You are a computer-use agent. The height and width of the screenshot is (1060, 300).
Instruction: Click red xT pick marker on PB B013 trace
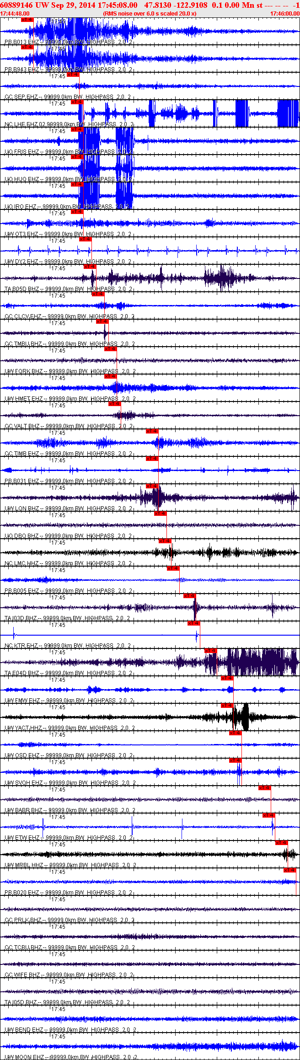(27, 20)
